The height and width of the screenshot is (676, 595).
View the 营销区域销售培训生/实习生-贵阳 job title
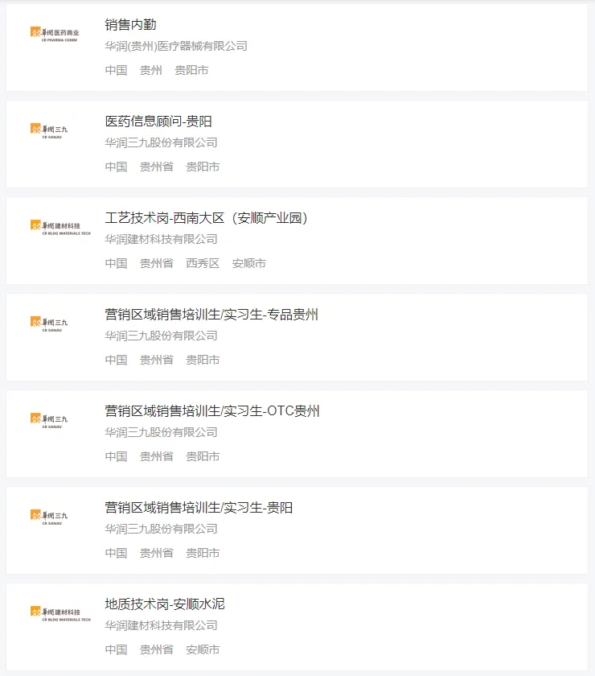(199, 508)
